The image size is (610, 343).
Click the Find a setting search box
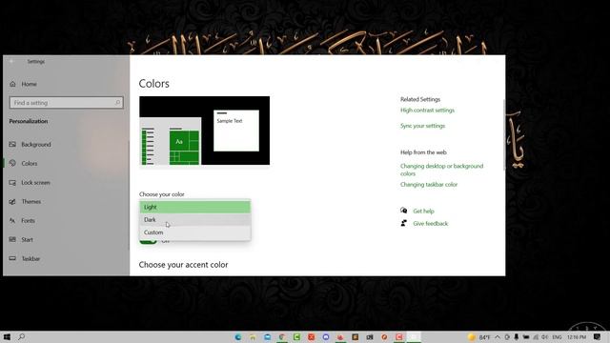click(66, 103)
